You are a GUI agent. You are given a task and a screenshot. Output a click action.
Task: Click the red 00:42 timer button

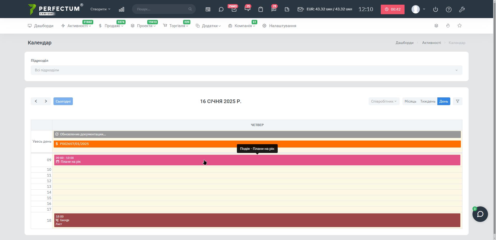click(392, 9)
